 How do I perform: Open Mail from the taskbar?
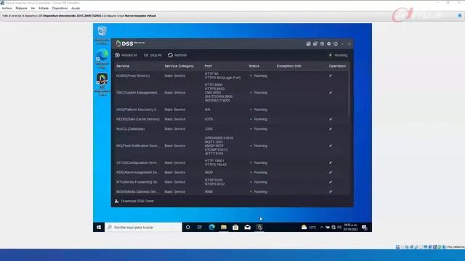point(247,227)
